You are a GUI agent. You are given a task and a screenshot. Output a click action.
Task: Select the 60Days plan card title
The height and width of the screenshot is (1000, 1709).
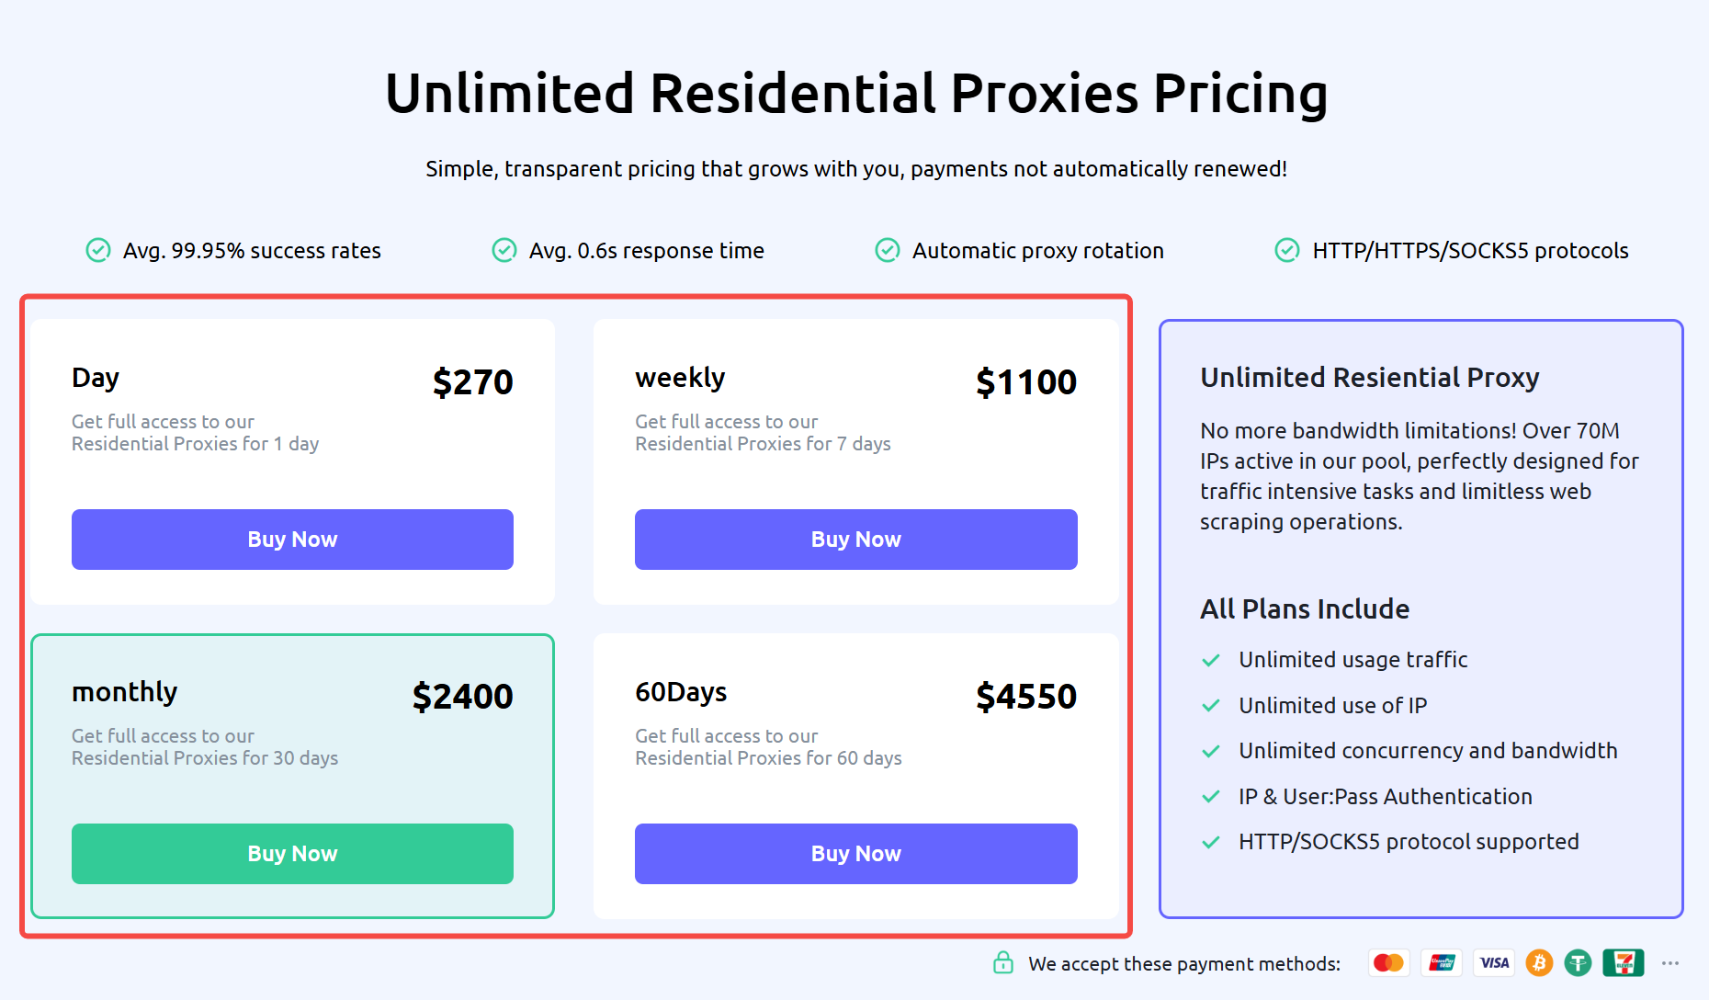pos(681,692)
